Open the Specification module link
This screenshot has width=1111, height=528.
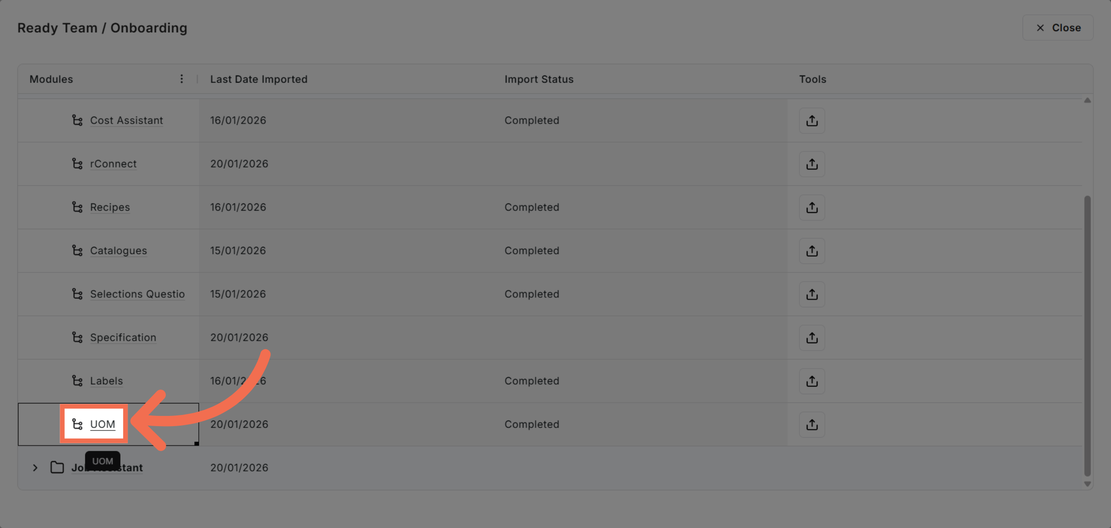pos(123,338)
